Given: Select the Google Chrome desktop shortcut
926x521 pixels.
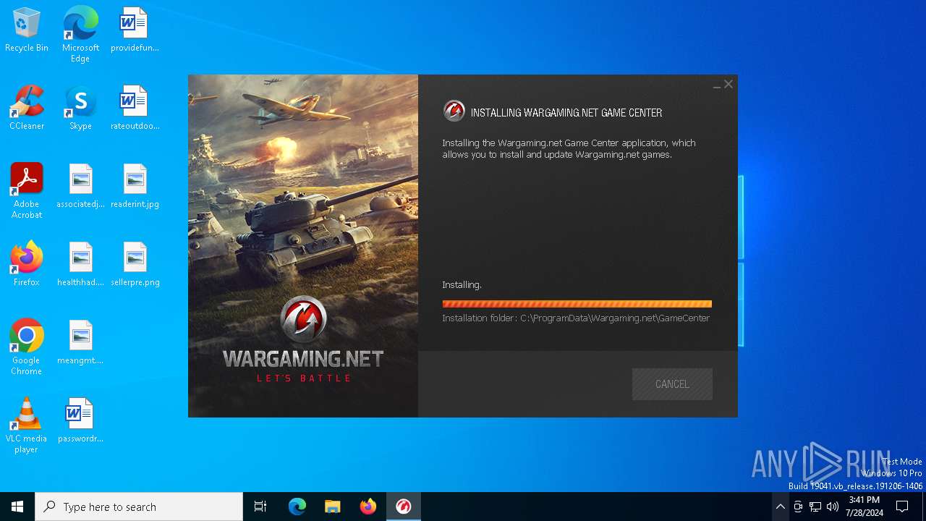Looking at the screenshot, I should 27,347.
